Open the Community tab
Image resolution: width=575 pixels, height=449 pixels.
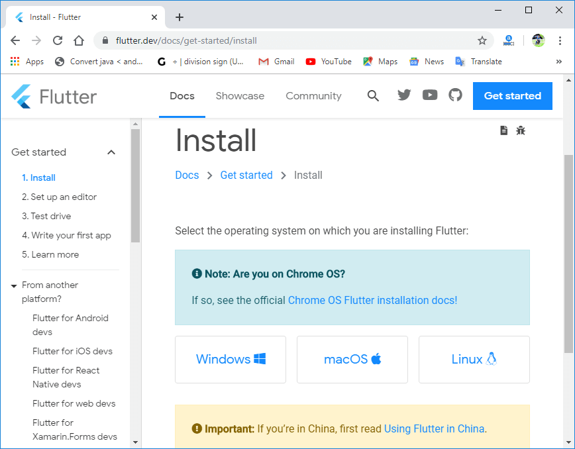(x=313, y=96)
